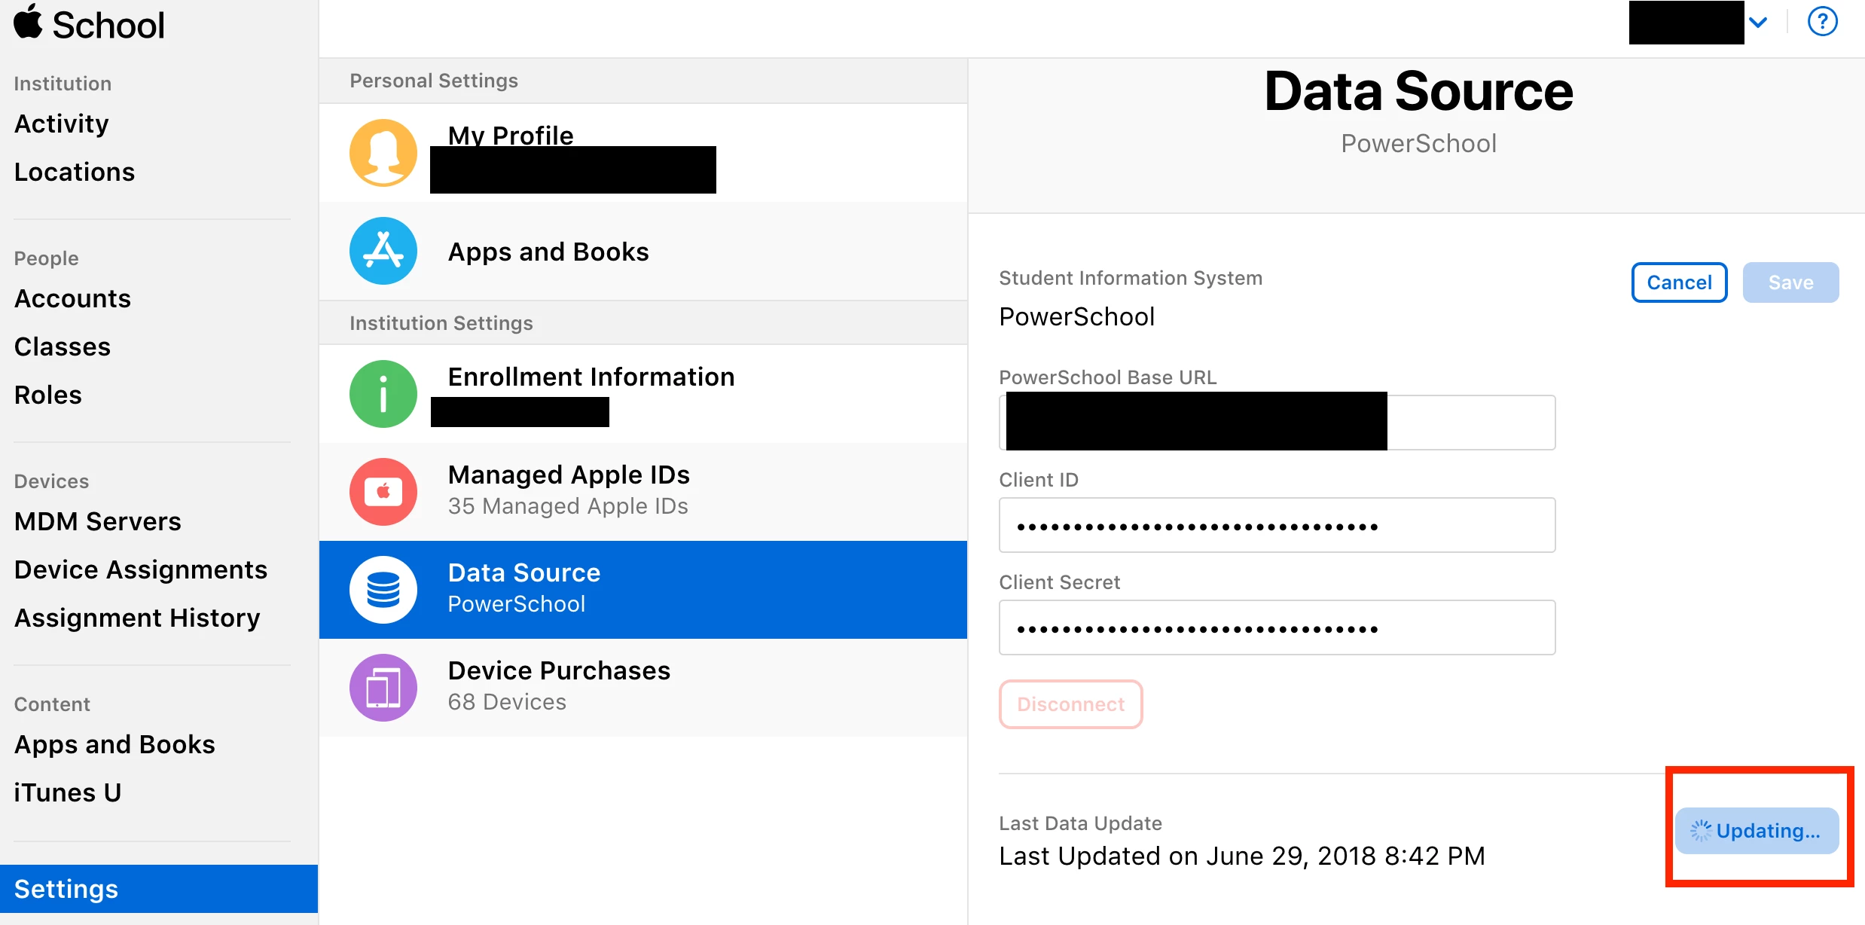Open the purple Device Purchases icon
The image size is (1865, 925).
pos(383,688)
